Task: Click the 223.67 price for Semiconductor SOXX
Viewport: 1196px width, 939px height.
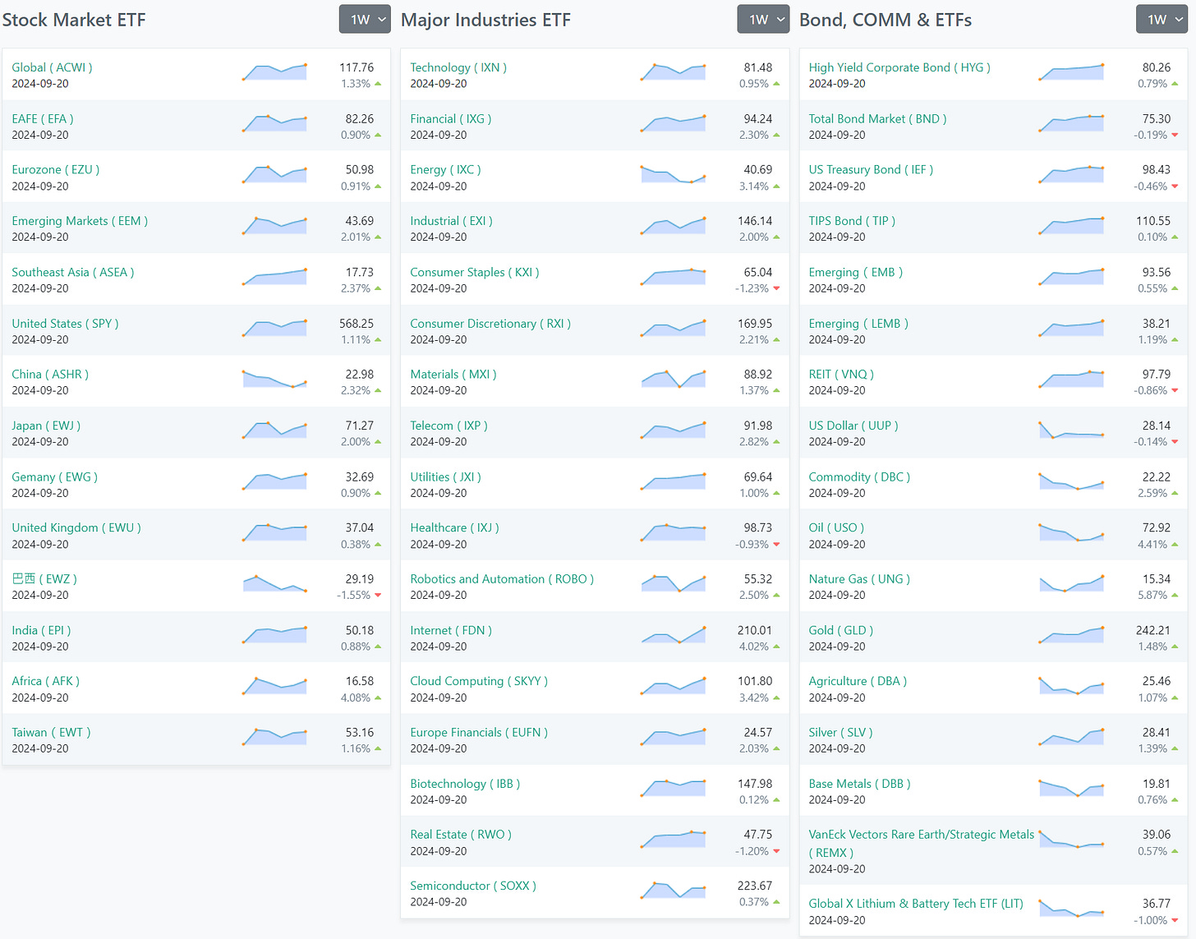Action: click(755, 886)
